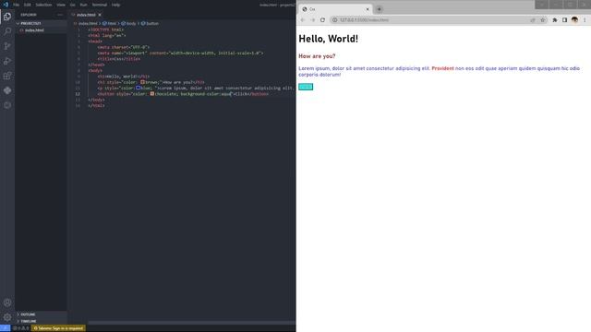Close the index.html editor tab

tap(100, 15)
